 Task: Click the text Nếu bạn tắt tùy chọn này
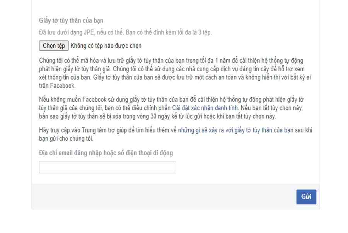[272, 108]
